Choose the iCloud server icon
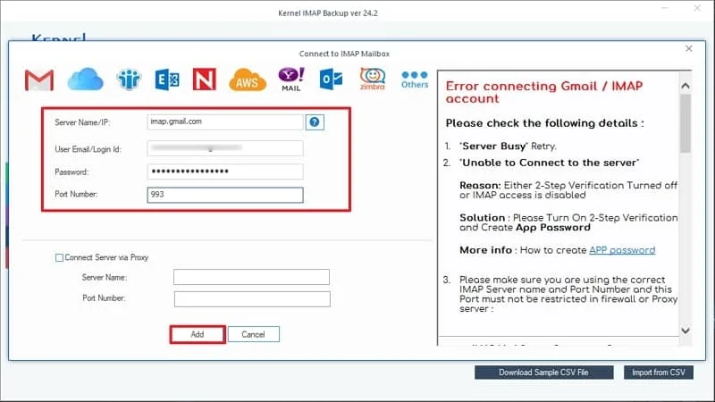This screenshot has height=402, width=715. pyautogui.click(x=85, y=79)
